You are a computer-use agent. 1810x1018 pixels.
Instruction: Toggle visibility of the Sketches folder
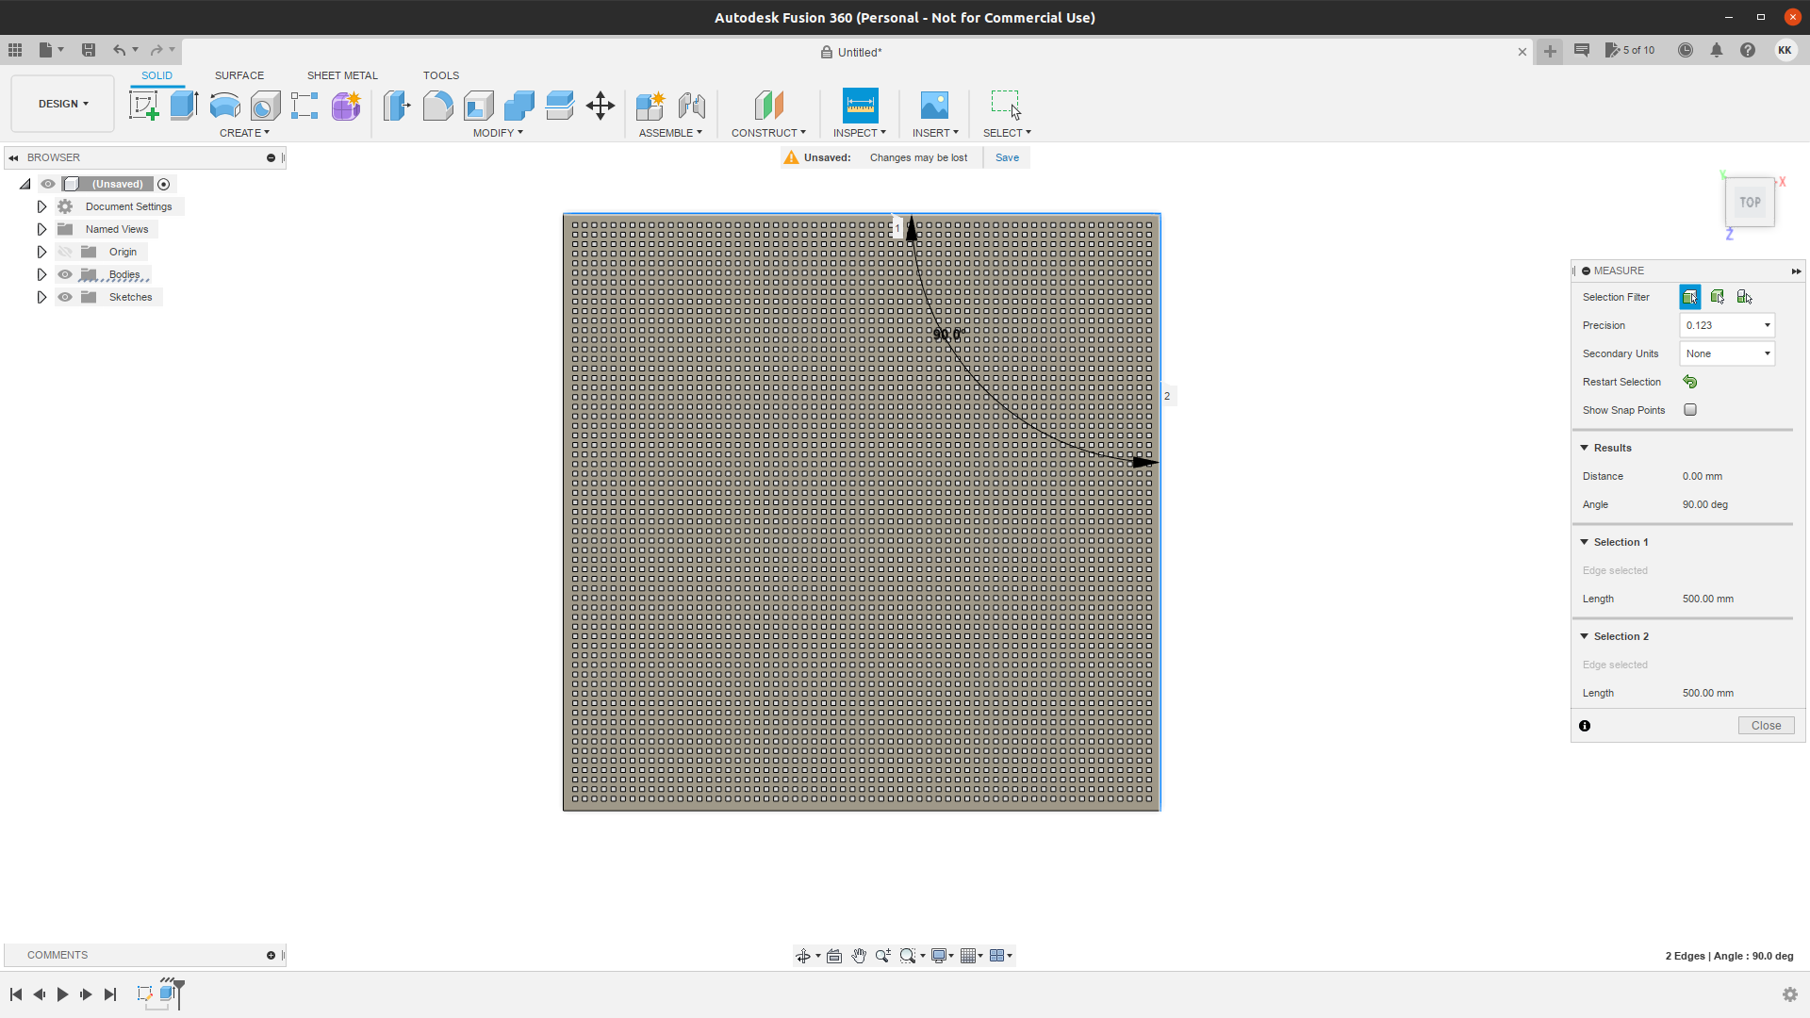(65, 297)
